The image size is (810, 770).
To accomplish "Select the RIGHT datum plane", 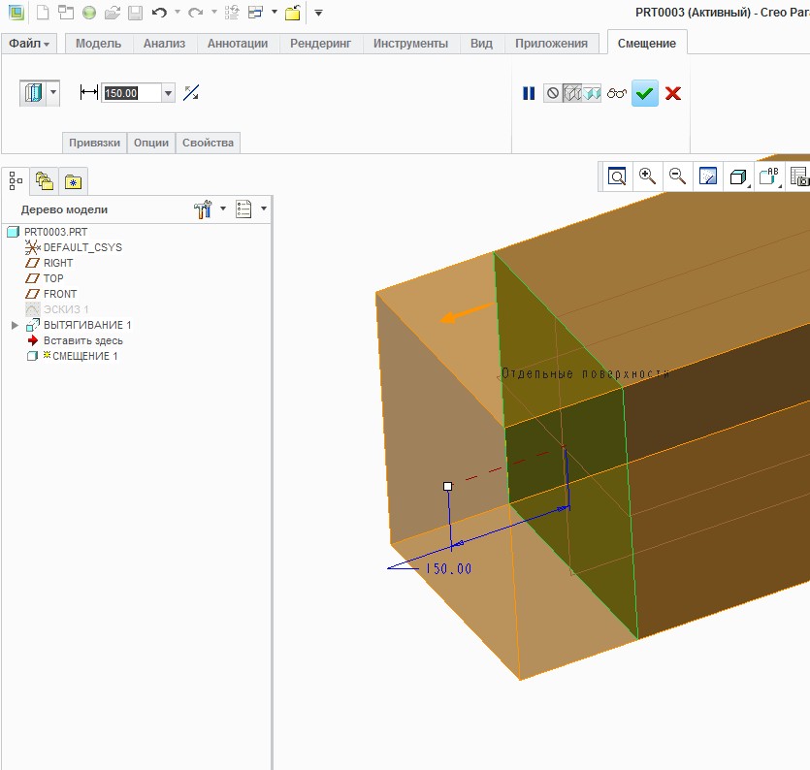I will pos(58,263).
